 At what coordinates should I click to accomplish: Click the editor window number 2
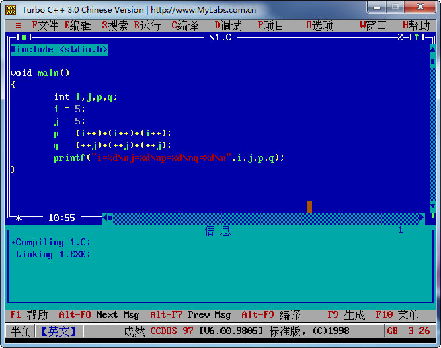click(400, 37)
